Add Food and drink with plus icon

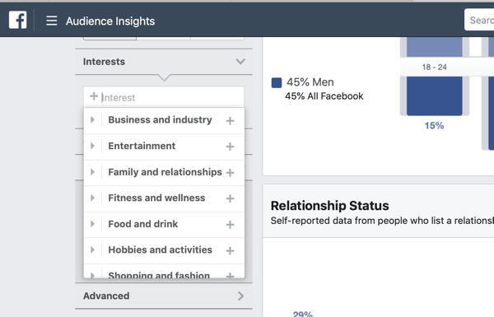point(230,225)
